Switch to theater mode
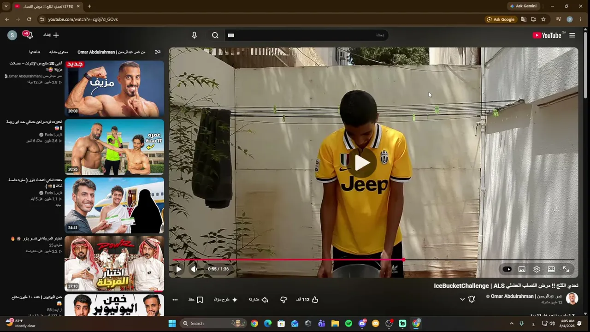This screenshot has width=590, height=332. (x=551, y=269)
